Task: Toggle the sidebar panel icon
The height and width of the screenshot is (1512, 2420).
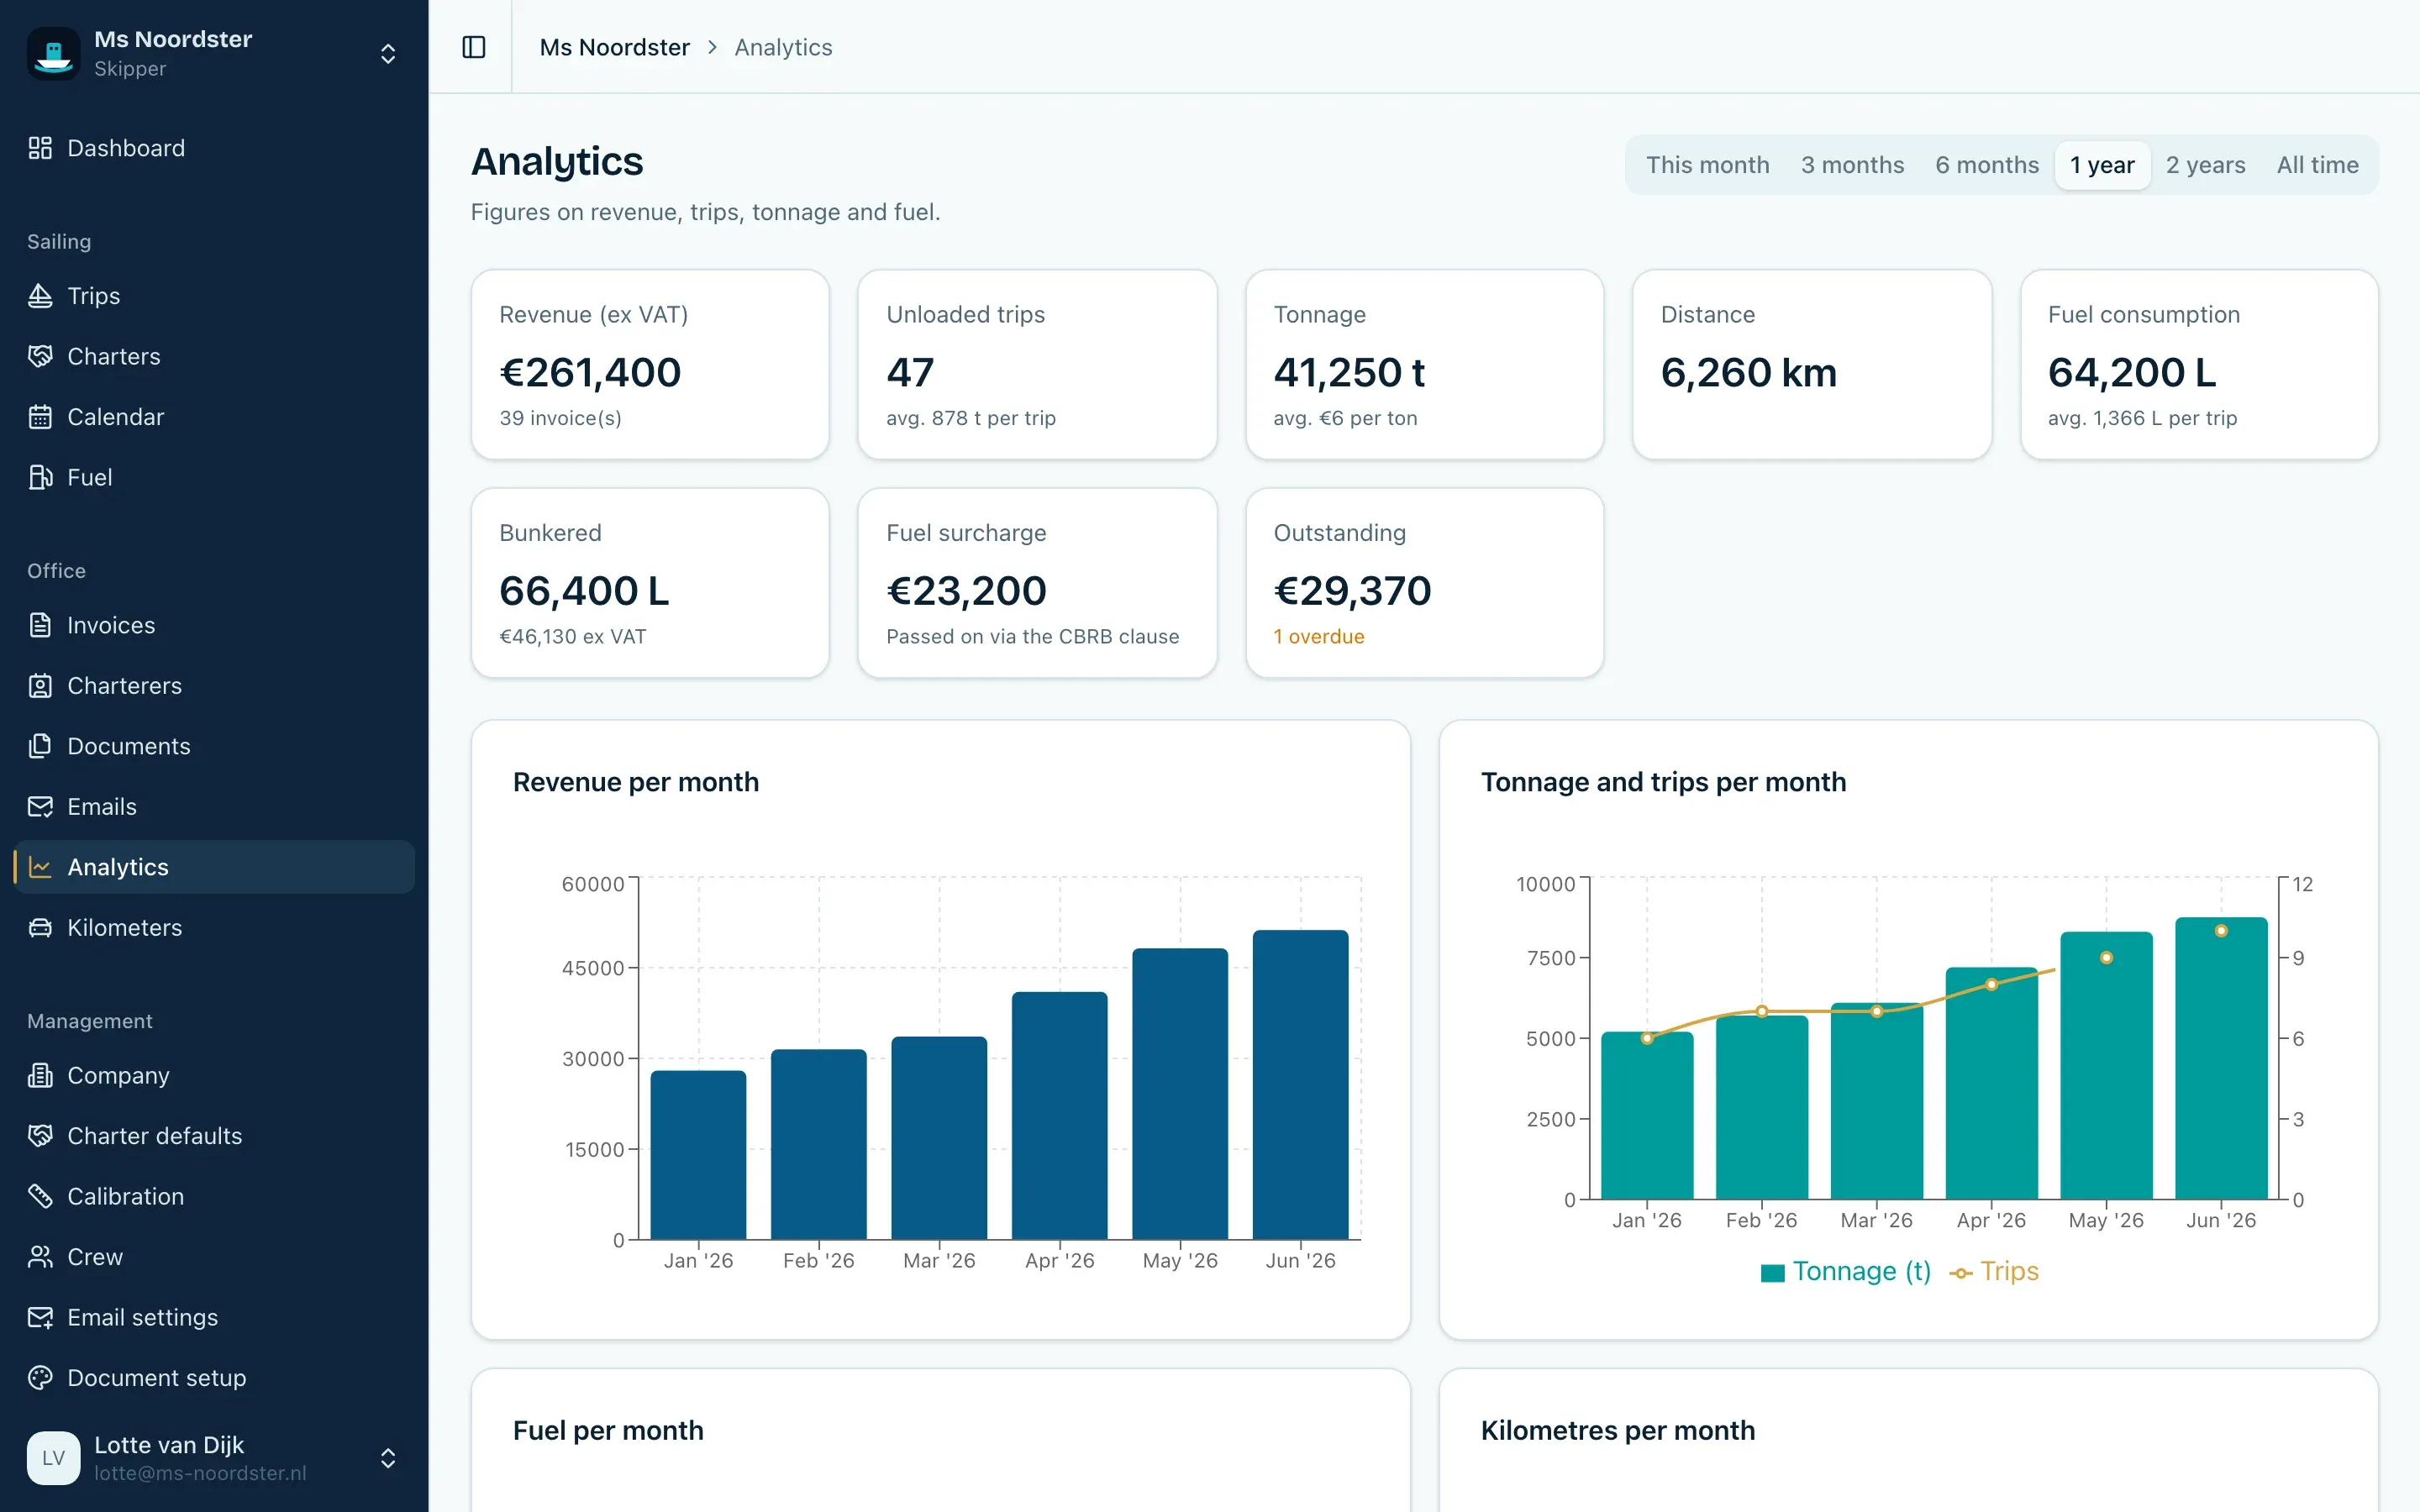Action: pyautogui.click(x=474, y=47)
